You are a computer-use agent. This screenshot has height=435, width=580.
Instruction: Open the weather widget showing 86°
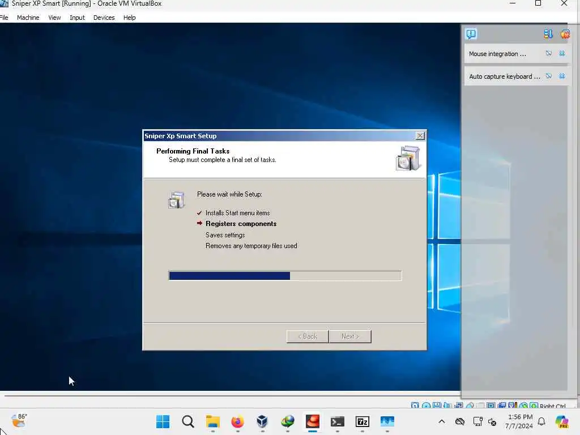click(19, 421)
